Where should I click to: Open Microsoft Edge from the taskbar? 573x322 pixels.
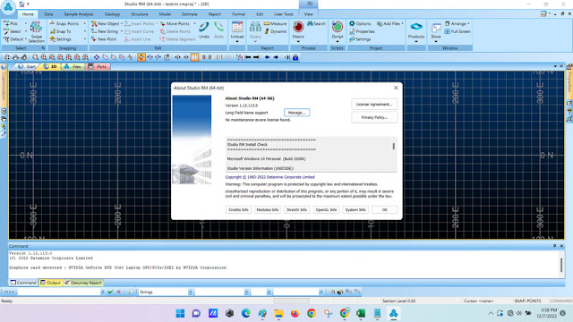point(245,313)
